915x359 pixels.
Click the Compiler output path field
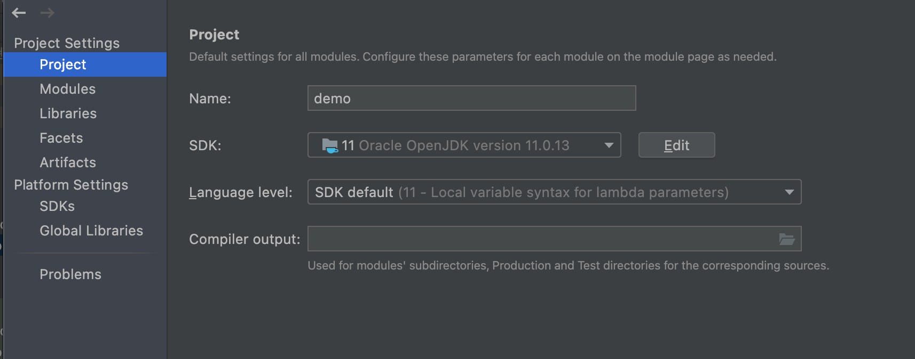539,239
